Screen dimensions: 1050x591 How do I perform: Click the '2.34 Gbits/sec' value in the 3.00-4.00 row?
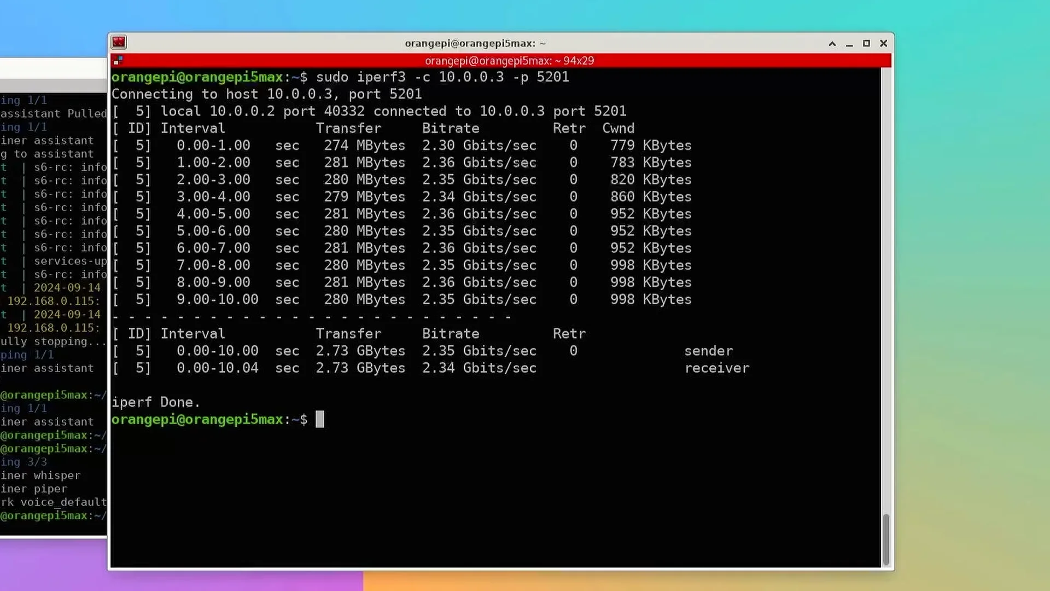point(479,197)
